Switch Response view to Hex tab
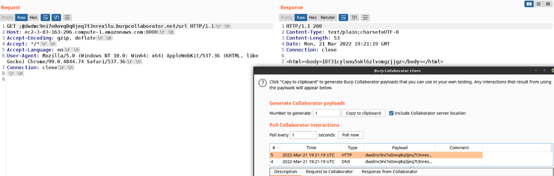Image resolution: width=554 pixels, height=176 pixels. 313,18
